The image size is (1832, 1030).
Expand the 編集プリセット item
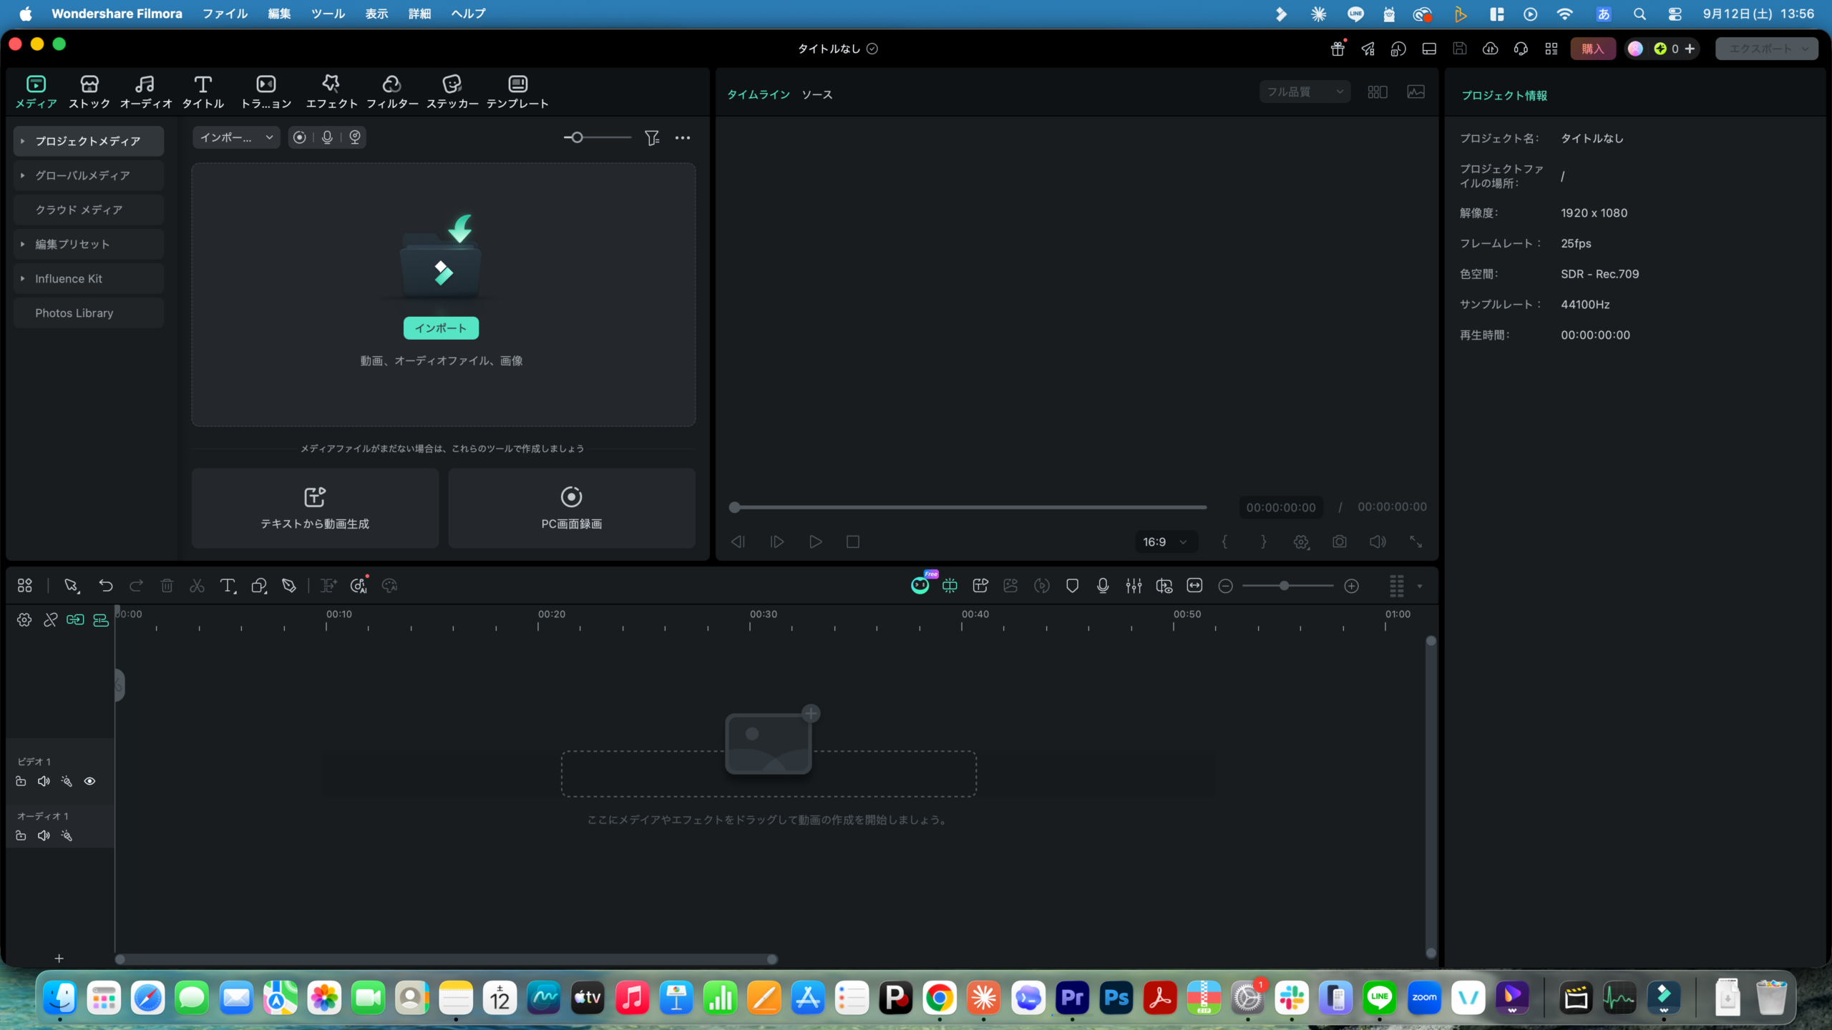click(23, 244)
